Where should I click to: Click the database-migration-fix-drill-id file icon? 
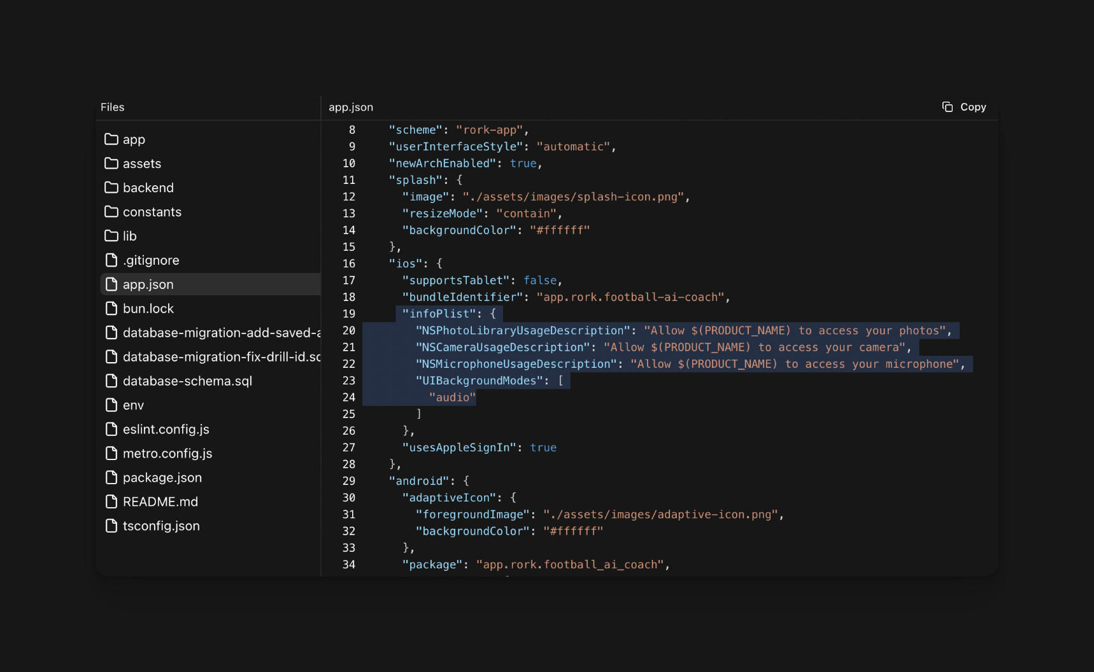click(111, 356)
